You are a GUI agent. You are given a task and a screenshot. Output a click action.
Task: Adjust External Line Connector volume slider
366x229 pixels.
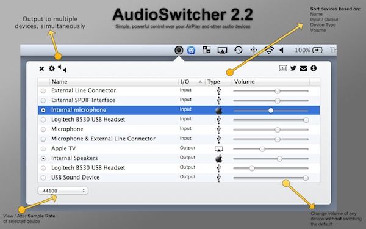click(x=271, y=91)
